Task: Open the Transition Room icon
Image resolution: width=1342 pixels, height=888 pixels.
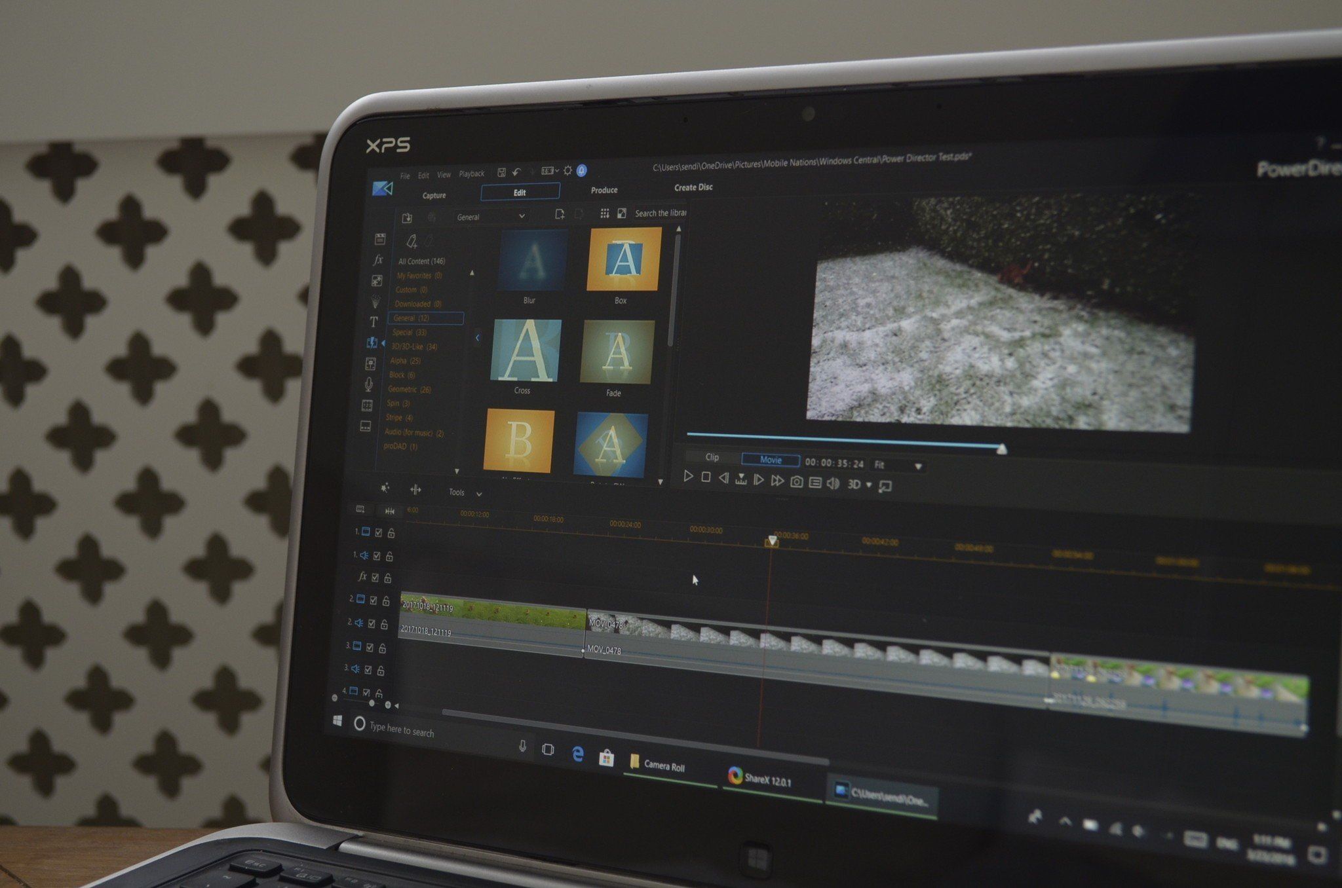Action: pyautogui.click(x=372, y=342)
